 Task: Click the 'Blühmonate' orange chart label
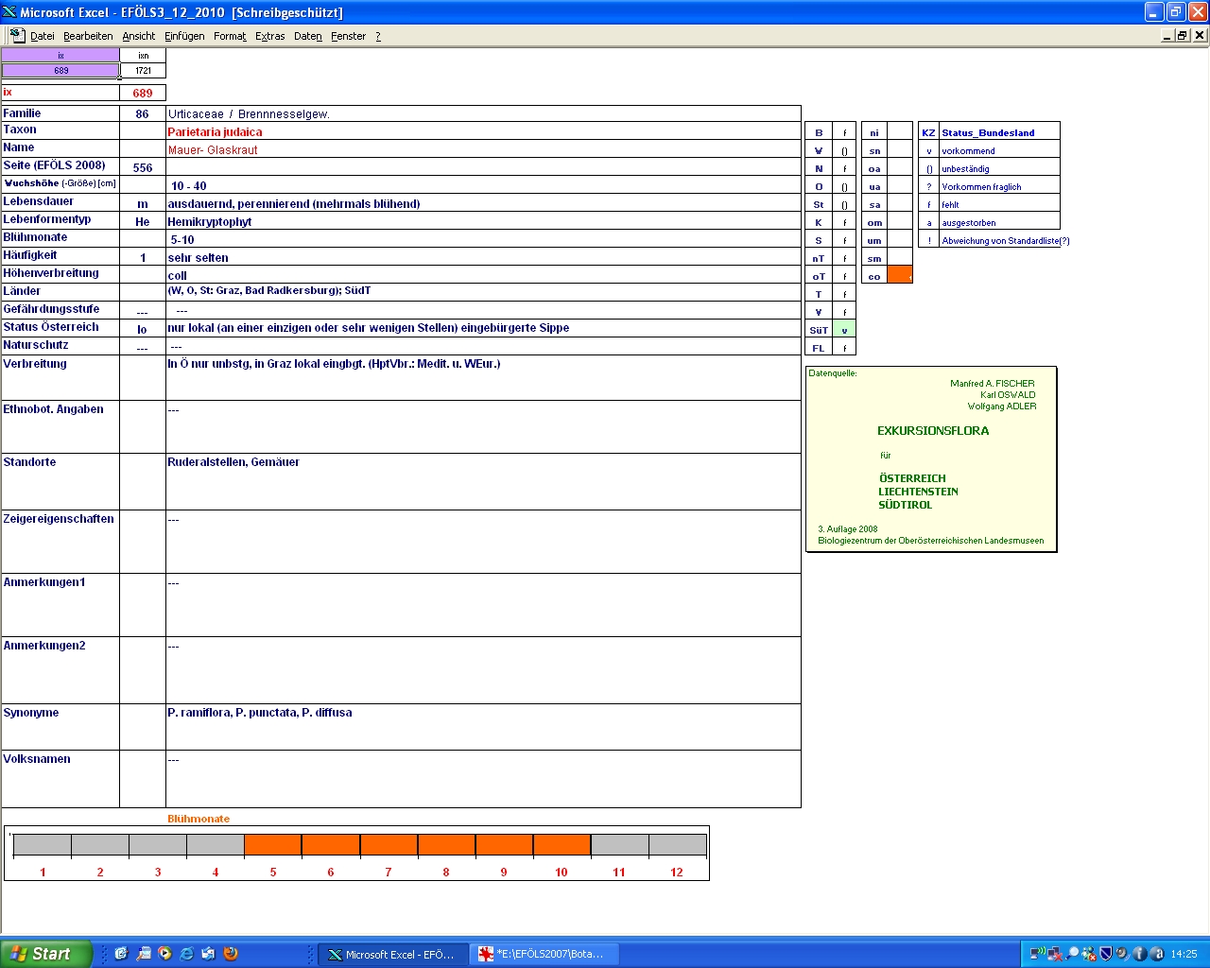point(199,819)
